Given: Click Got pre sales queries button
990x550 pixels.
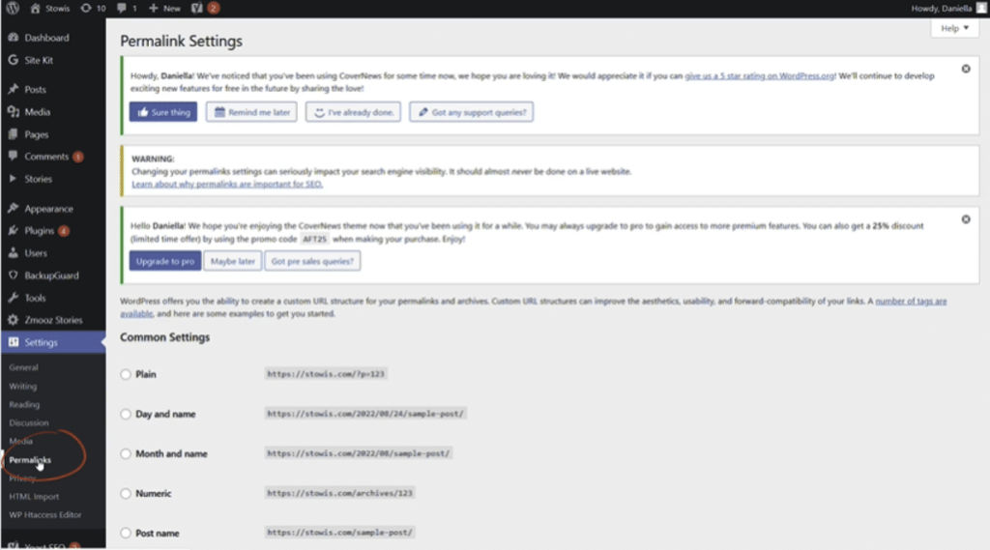Looking at the screenshot, I should 312,261.
